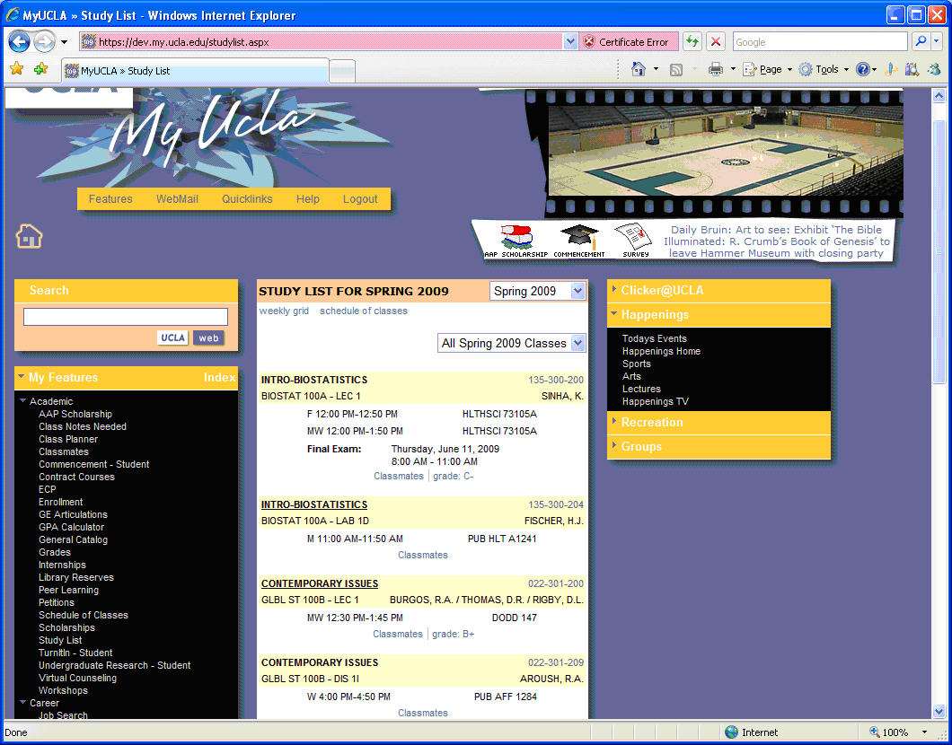Toggle search scope to UCLA
The height and width of the screenshot is (745, 952).
172,337
